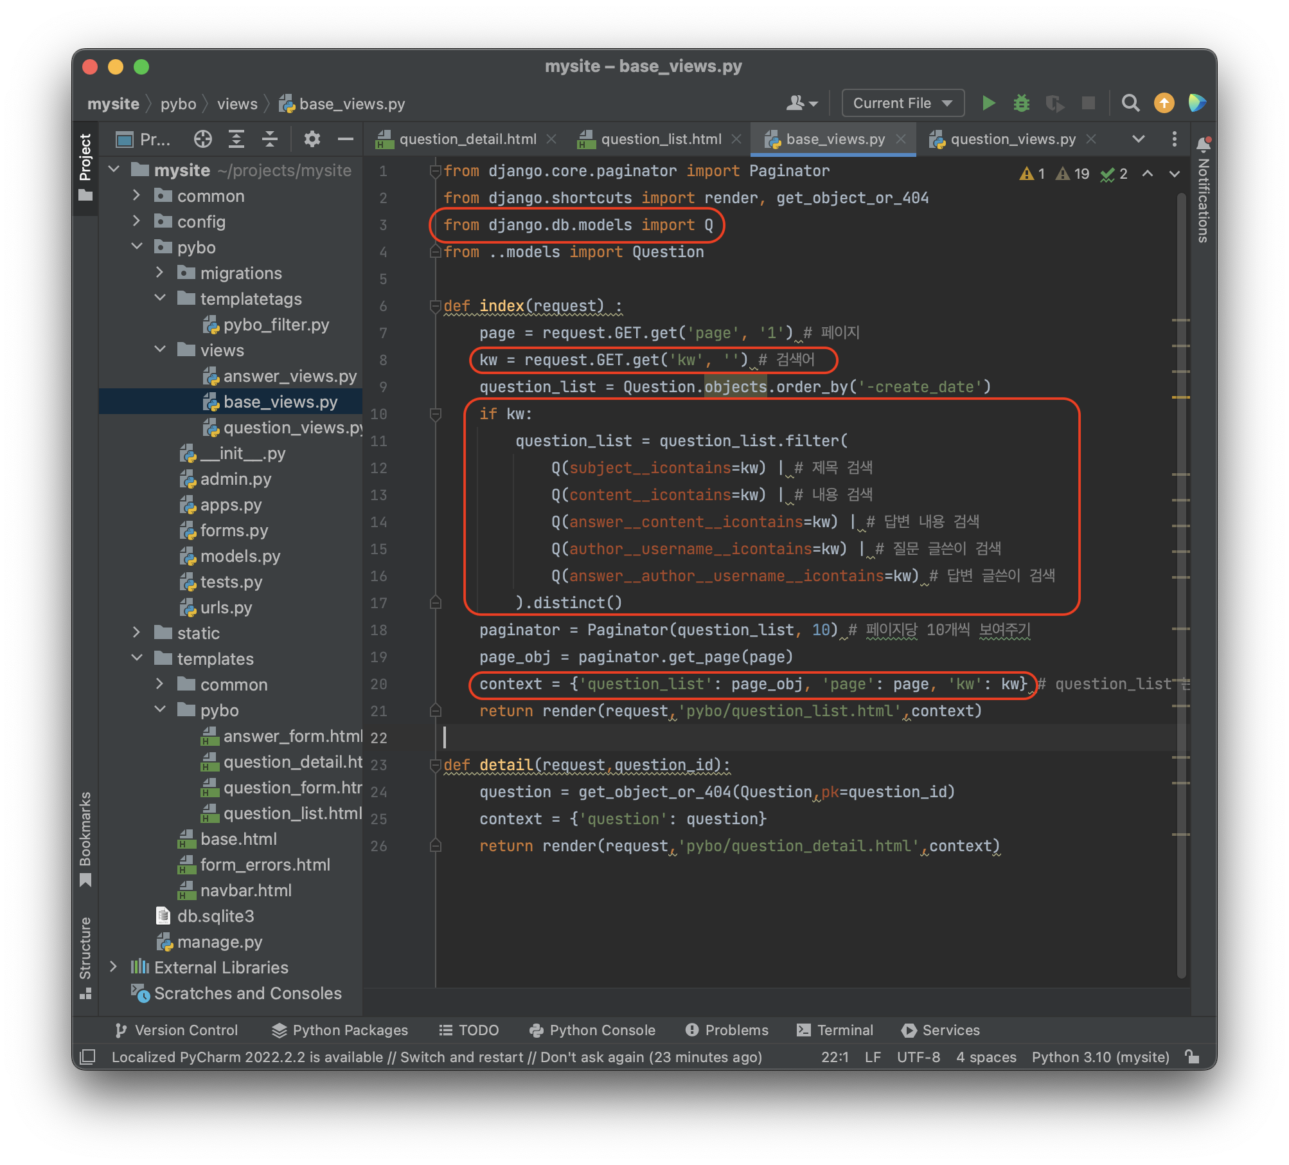The image size is (1289, 1165).
Task: Open the Terminal tool window
Action: coord(835,1030)
